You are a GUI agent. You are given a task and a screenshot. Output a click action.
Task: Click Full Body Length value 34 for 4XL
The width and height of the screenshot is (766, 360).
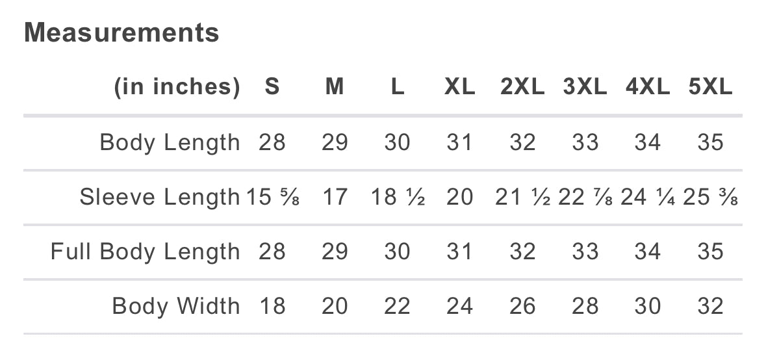tap(648, 252)
